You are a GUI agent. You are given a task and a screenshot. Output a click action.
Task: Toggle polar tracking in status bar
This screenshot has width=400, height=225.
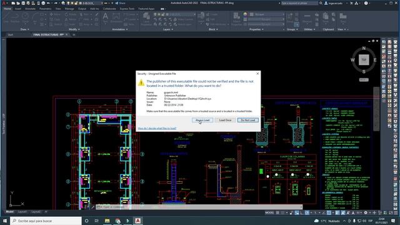(307, 212)
